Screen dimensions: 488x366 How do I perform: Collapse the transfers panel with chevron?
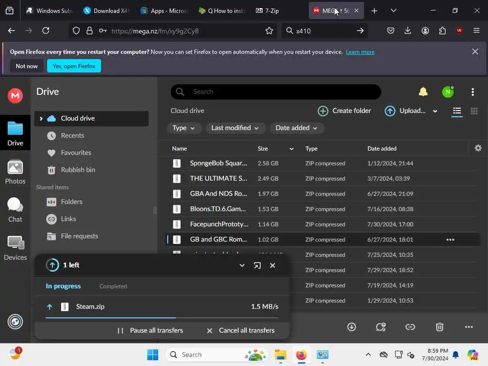click(242, 265)
